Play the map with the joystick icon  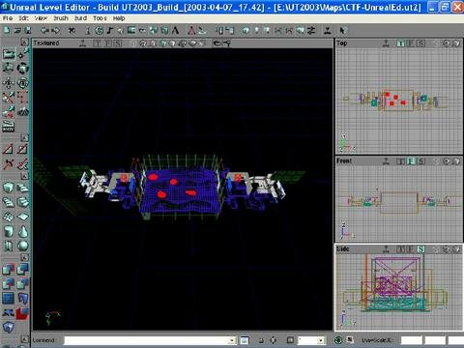[x=328, y=31]
